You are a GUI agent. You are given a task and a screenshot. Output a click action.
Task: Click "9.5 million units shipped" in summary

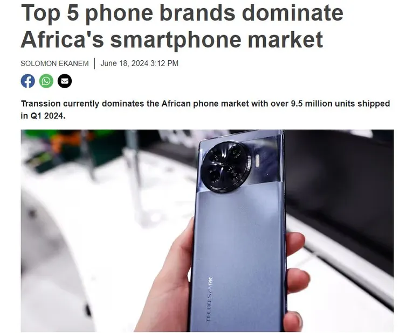coord(340,103)
